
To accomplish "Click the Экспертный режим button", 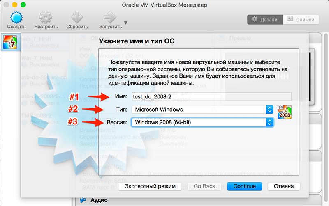I will 150,186.
